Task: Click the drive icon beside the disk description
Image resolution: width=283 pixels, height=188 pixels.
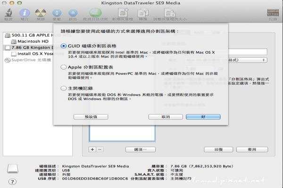Action: [x=13, y=168]
